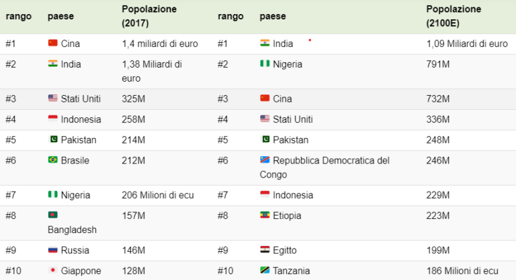Click the Nigeria flag ranked #2 for 2100
The height and width of the screenshot is (280, 516).
coord(265,64)
